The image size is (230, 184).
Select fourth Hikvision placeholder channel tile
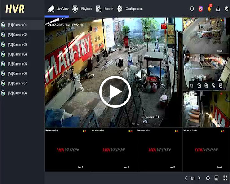click(206, 150)
